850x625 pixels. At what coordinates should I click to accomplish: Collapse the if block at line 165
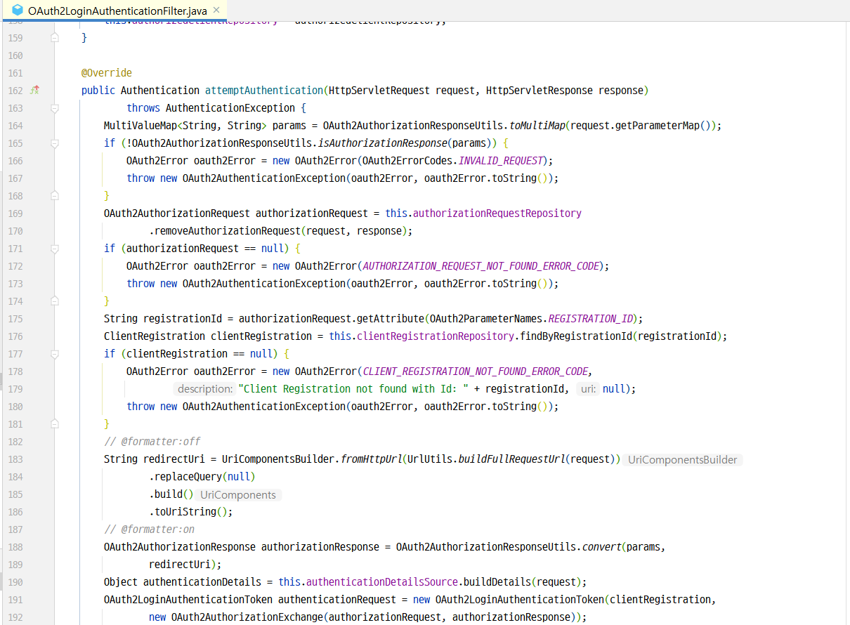click(x=55, y=143)
